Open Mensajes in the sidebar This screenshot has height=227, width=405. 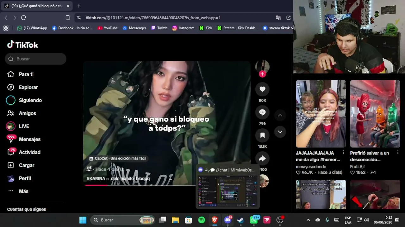point(23,139)
